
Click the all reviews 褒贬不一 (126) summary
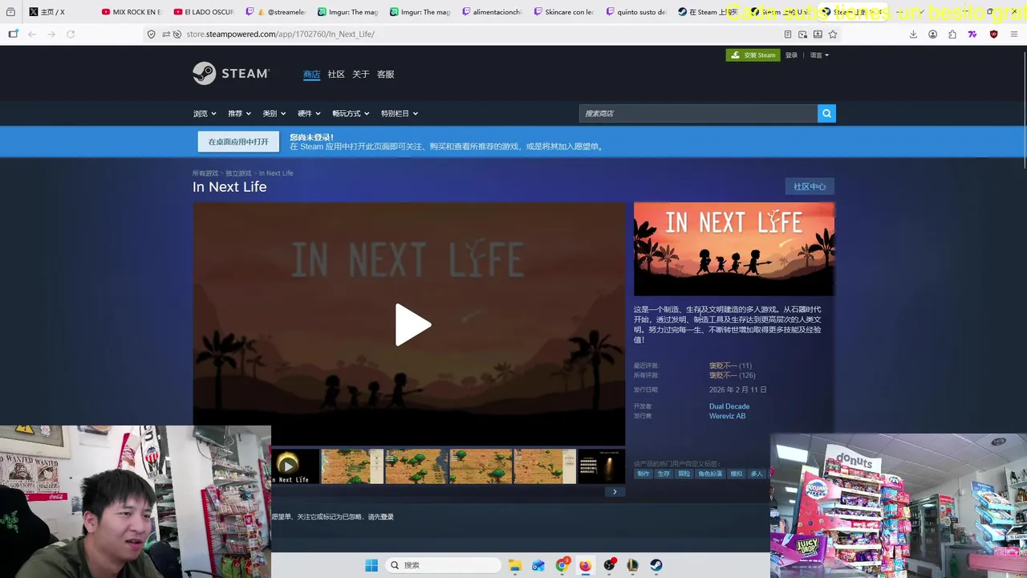click(x=732, y=375)
